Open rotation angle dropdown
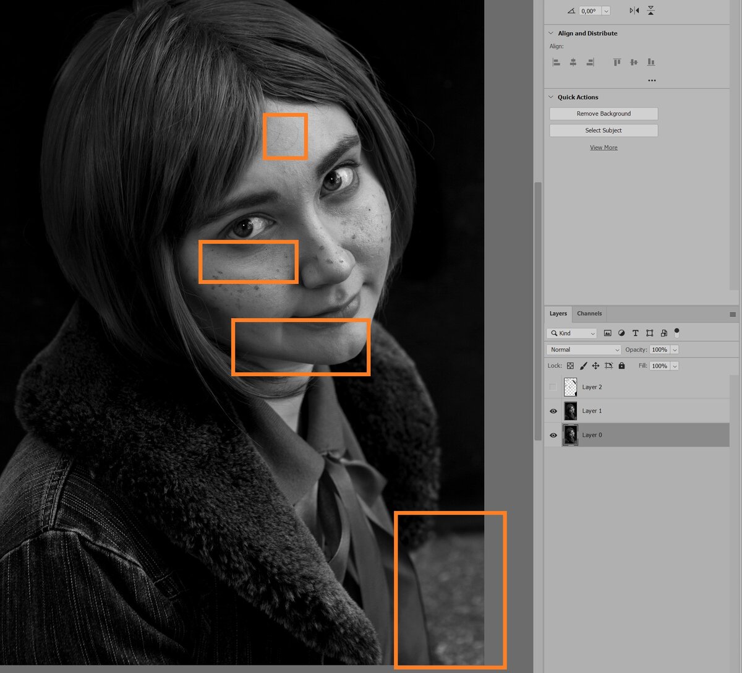This screenshot has width=742, height=673. coord(606,11)
